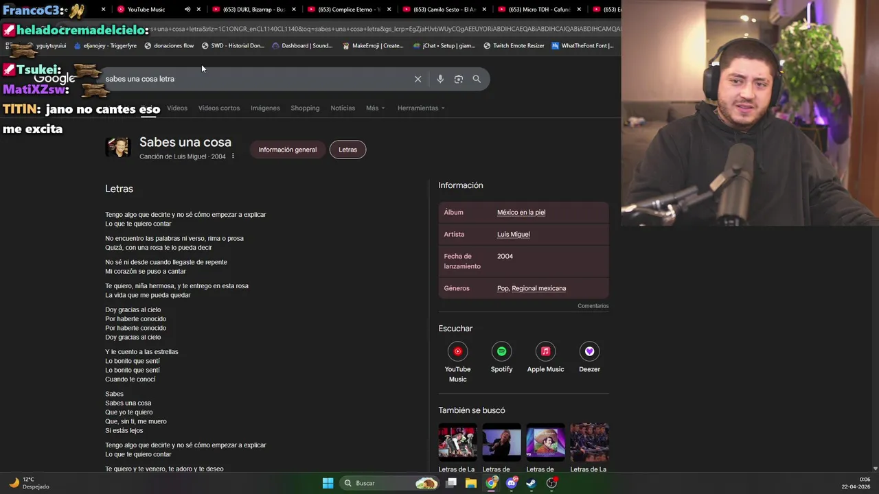The width and height of the screenshot is (879, 494).
Task: Expand the Herramientas dropdown
Action: click(x=421, y=108)
